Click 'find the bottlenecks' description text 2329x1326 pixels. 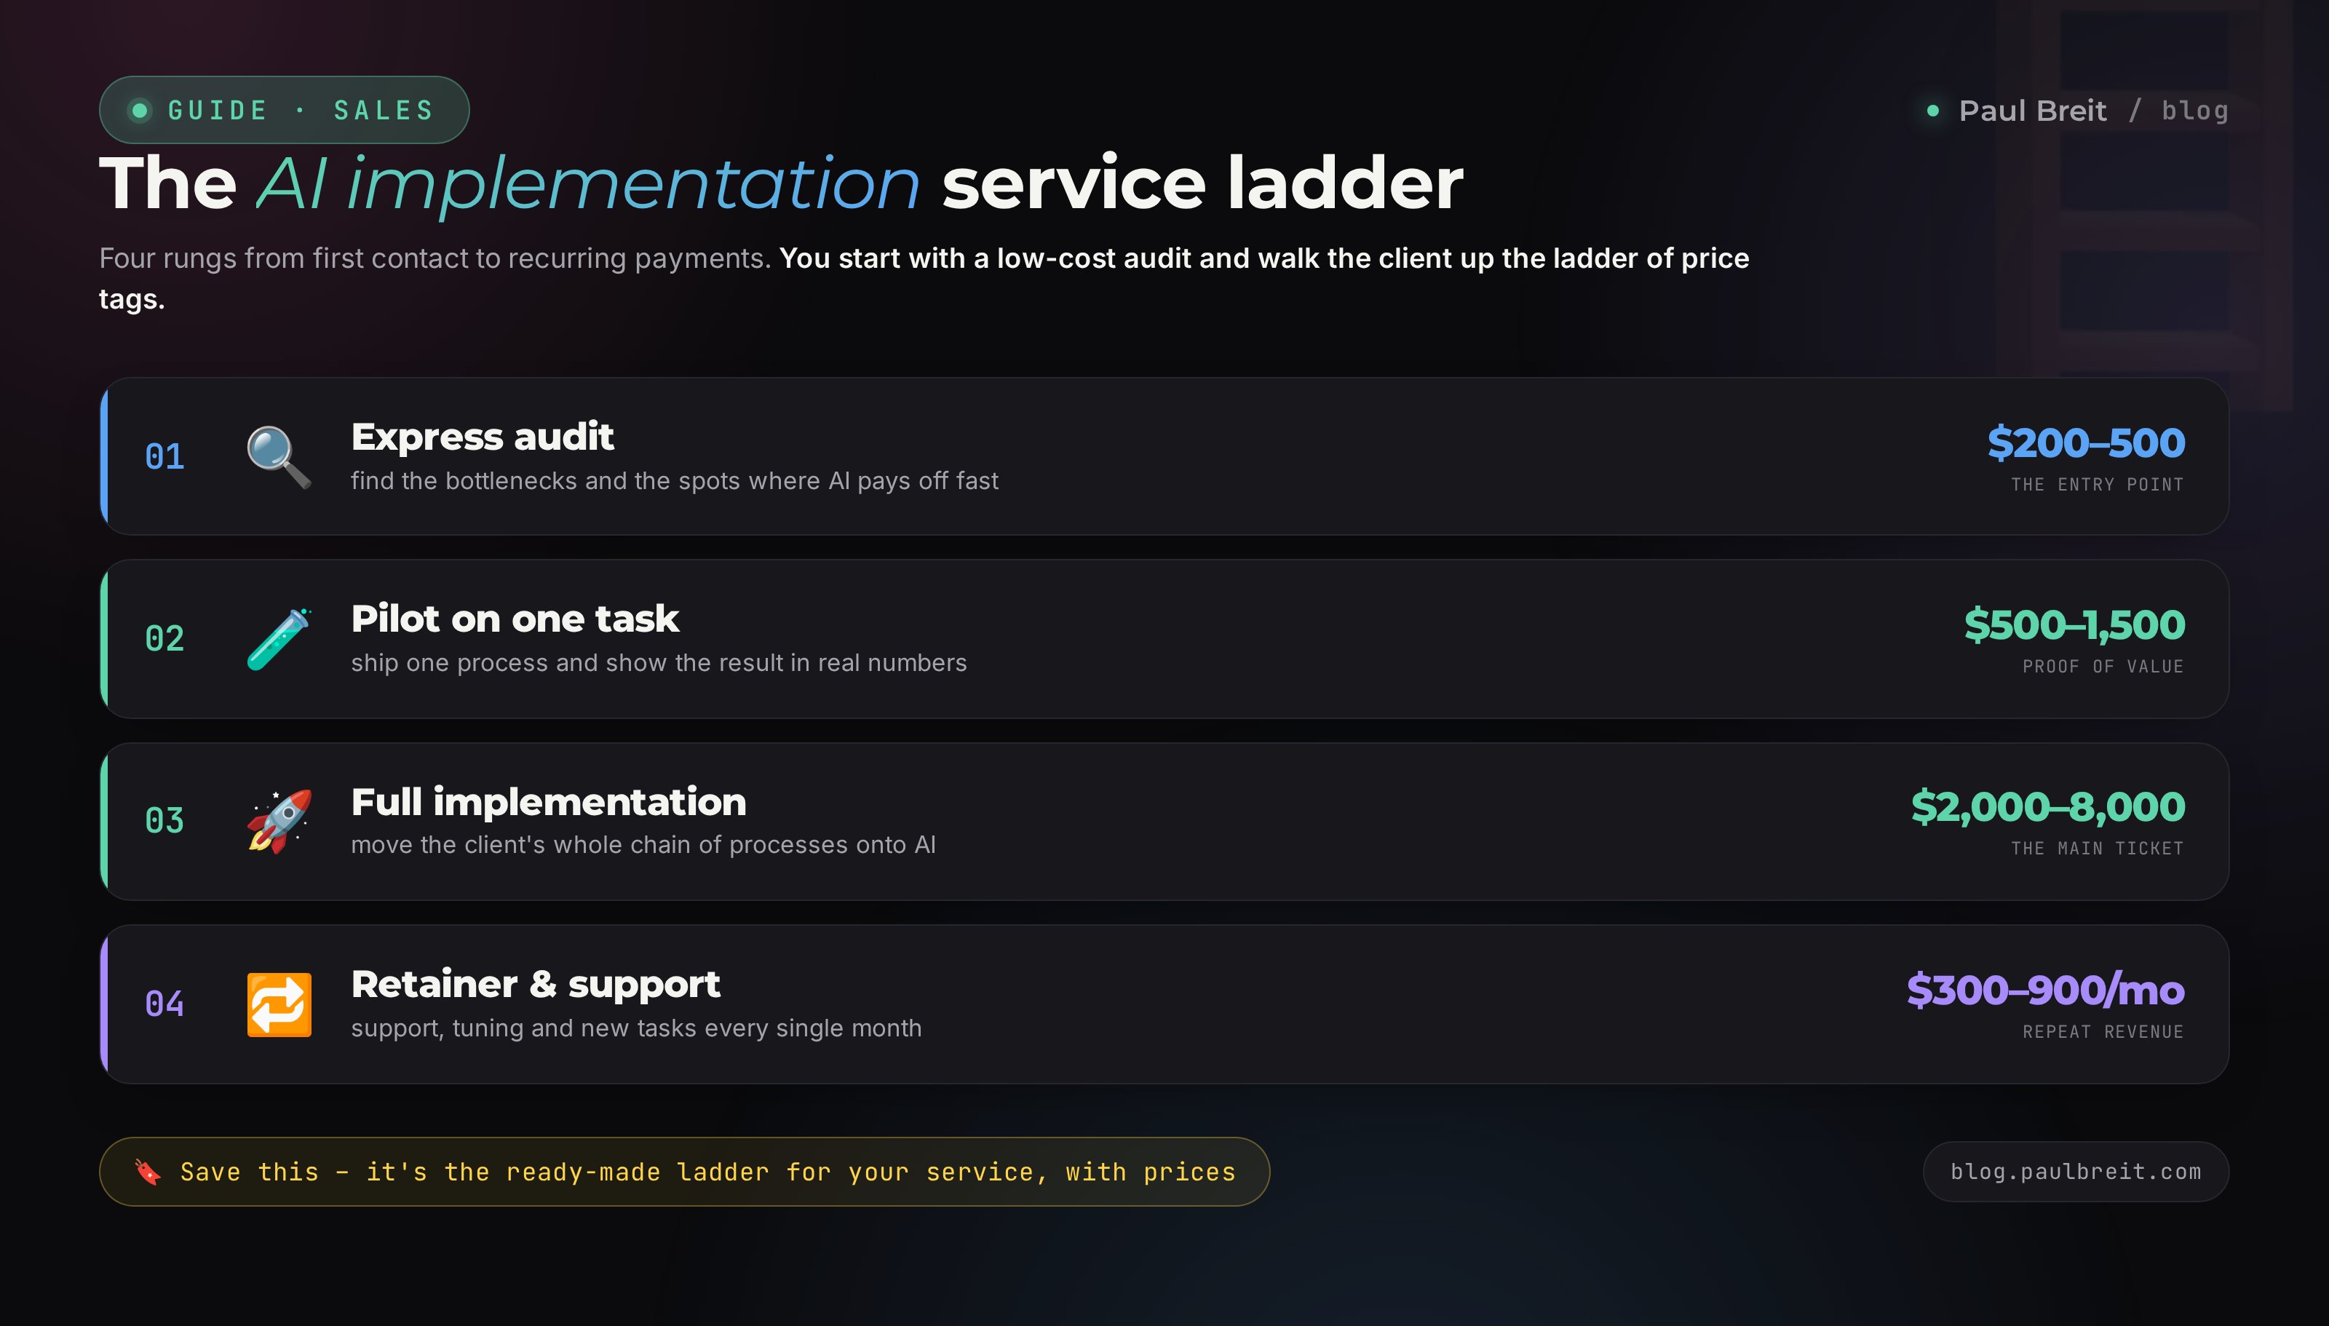click(x=675, y=481)
